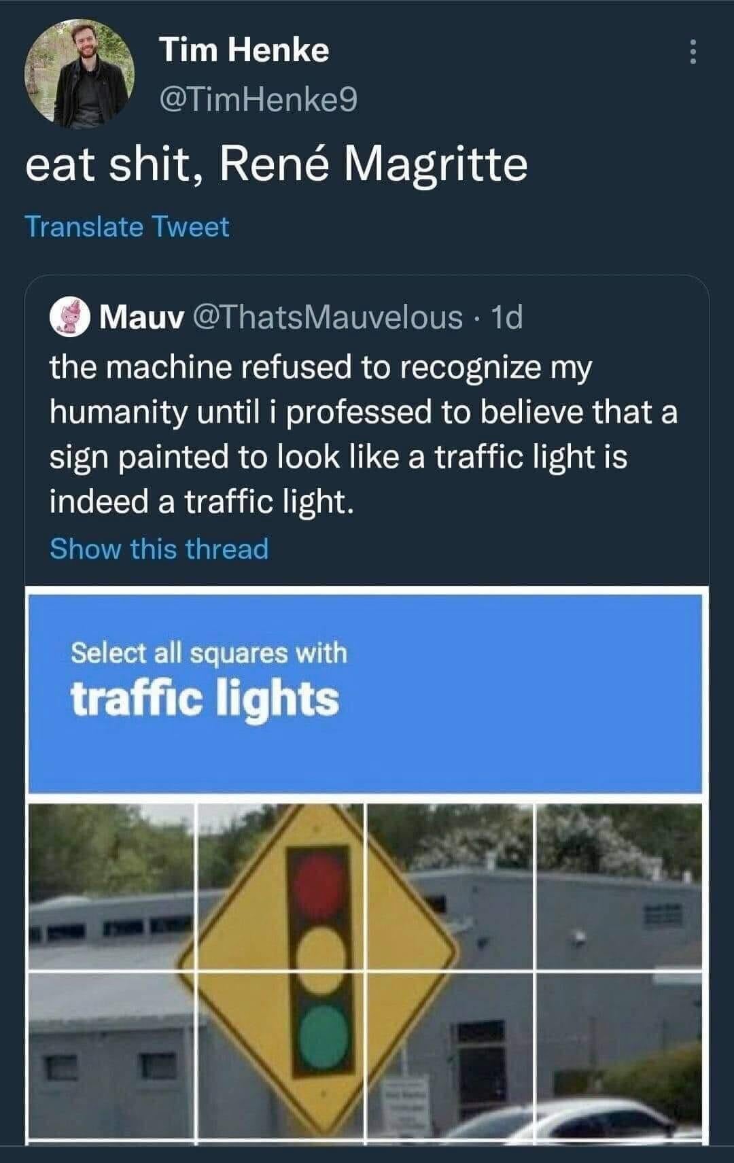Viewport: 734px width, 1163px height.
Task: Click the blue captcha instruction header
Action: click(x=365, y=692)
